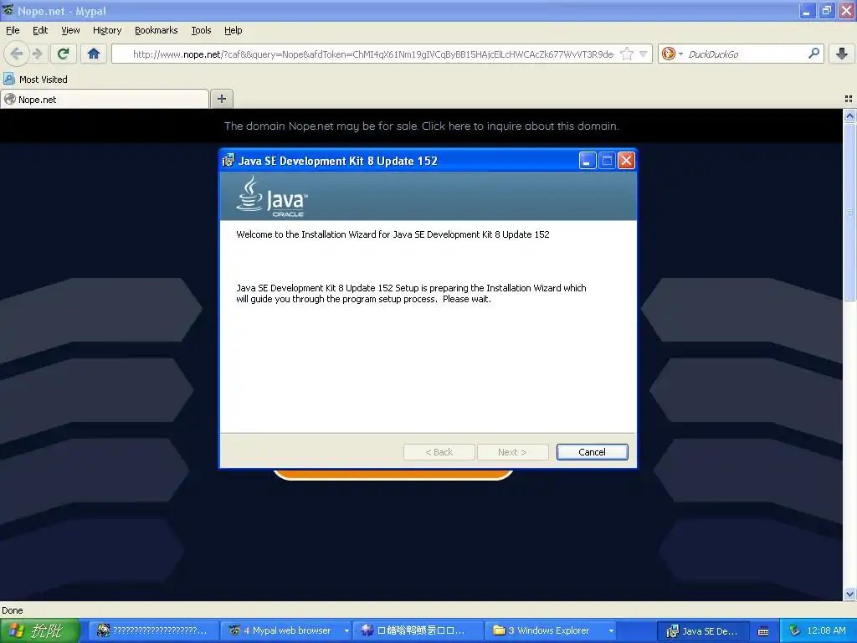Open a new tab with the plus button

(221, 99)
